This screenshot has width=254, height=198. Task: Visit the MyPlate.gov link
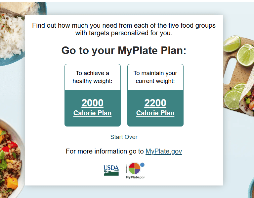tap(164, 151)
